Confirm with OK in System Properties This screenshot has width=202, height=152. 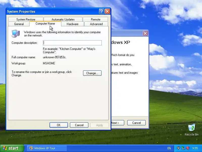[59, 125]
